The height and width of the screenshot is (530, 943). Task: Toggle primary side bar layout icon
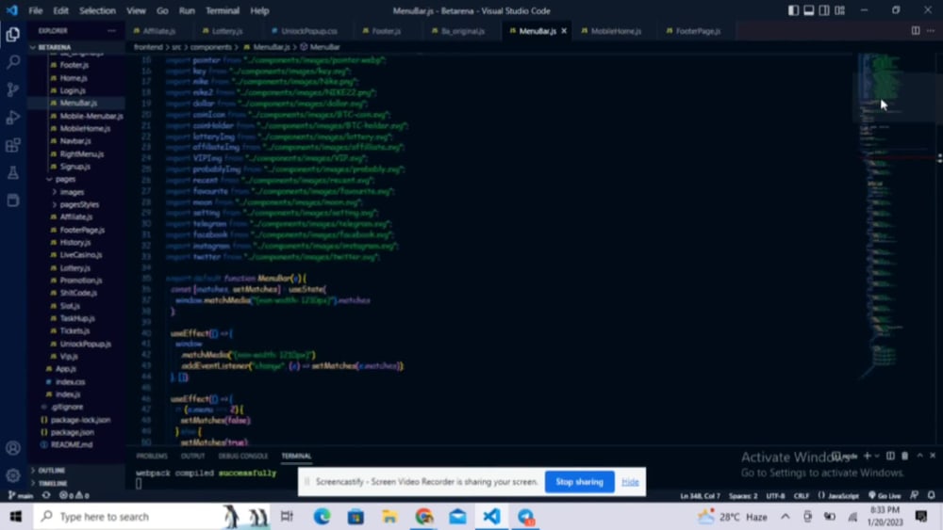(793, 10)
